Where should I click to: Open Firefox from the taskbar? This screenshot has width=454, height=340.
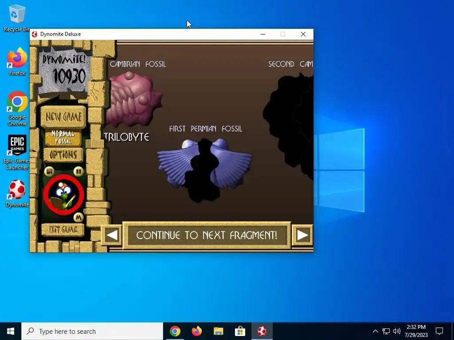[197, 331]
